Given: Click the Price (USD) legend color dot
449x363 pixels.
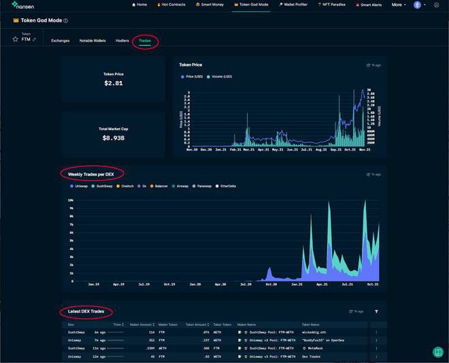Looking at the screenshot, I should point(182,77).
